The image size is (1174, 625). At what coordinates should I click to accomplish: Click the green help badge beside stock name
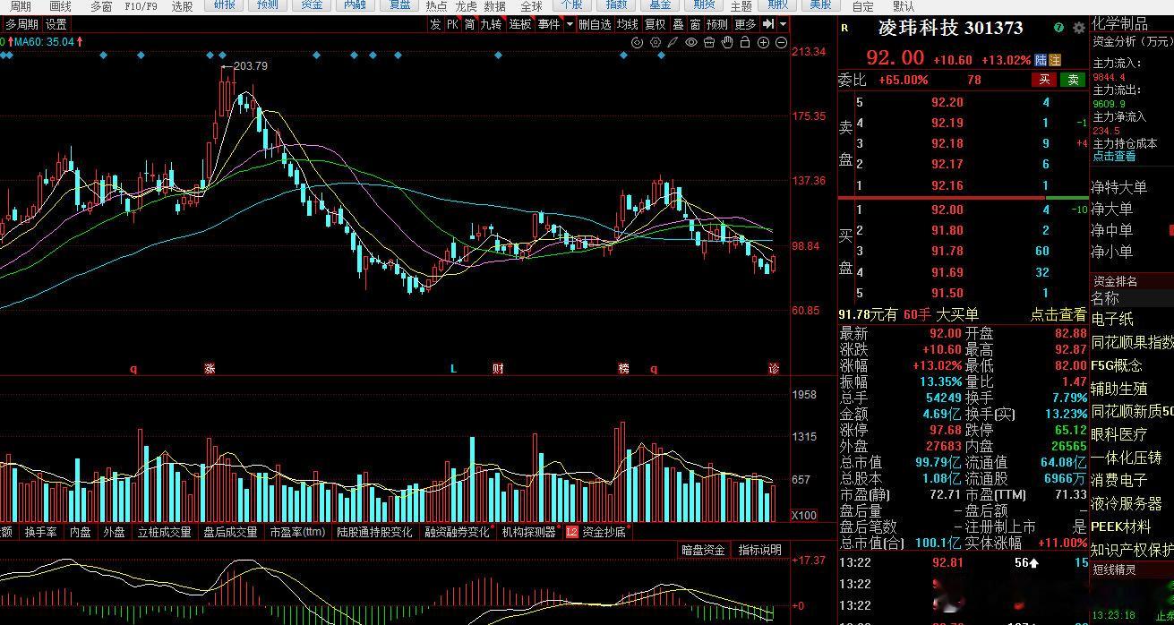(x=1059, y=28)
